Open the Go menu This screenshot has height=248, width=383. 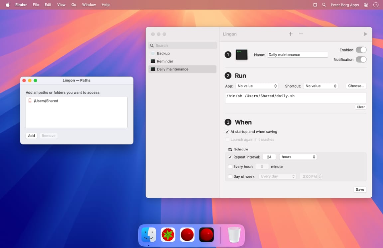[x=74, y=5]
